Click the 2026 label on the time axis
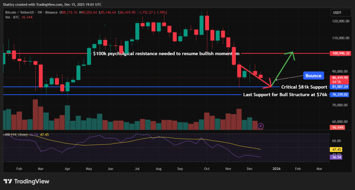Image resolution: width=355 pixels, height=190 pixels. click(x=276, y=169)
